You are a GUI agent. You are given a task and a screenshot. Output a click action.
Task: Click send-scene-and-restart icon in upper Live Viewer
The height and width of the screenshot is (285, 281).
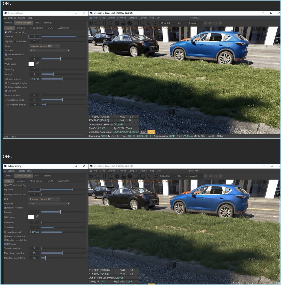[91, 23]
